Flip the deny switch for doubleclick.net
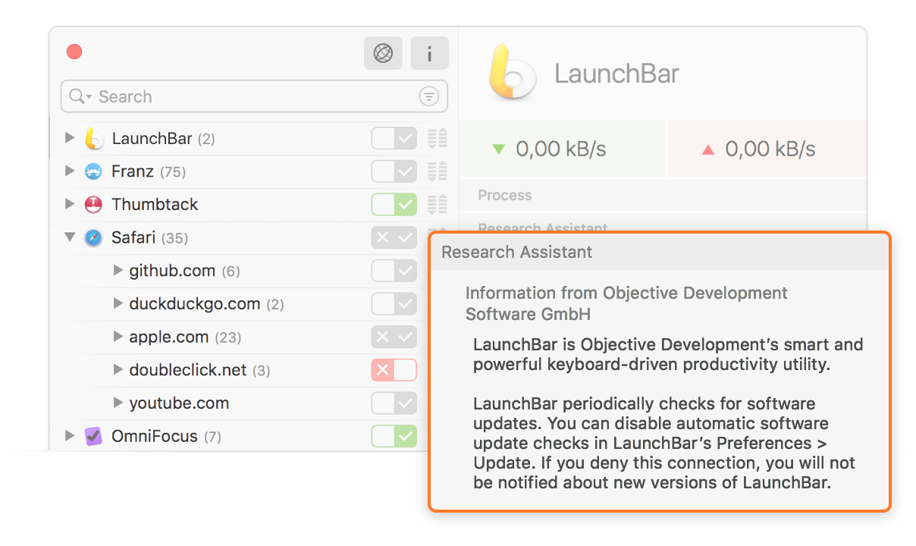 pyautogui.click(x=394, y=370)
